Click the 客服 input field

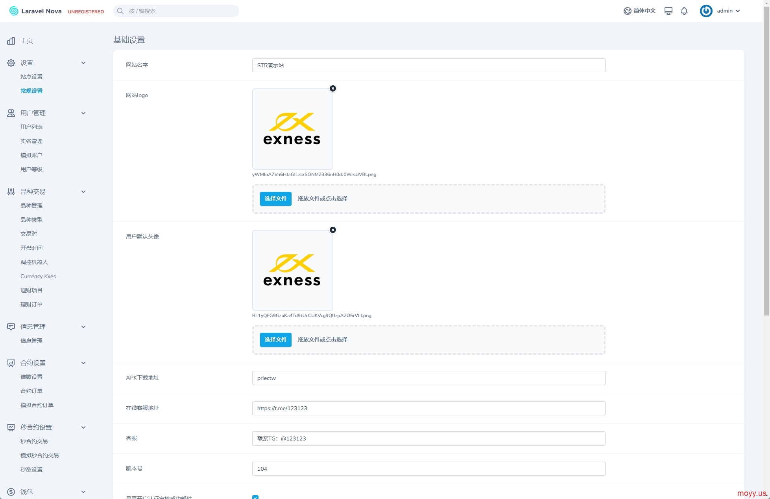tap(428, 438)
